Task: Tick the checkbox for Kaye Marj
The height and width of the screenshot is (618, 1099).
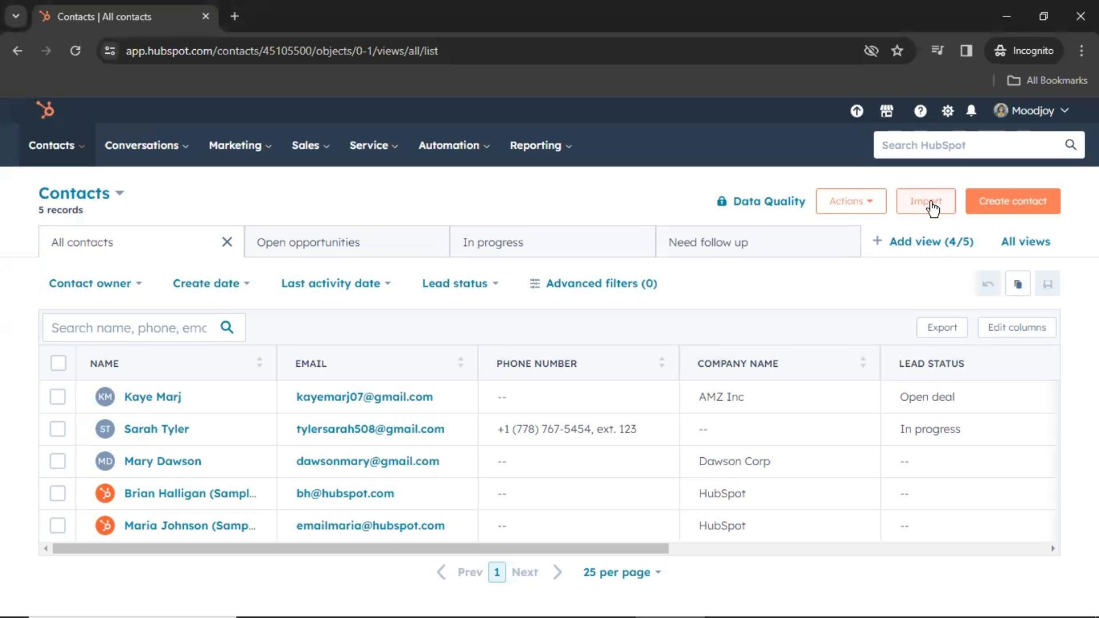Action: [58, 397]
